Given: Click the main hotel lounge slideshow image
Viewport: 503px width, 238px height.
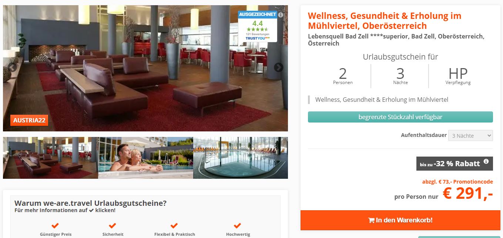Looking at the screenshot, I should pyautogui.click(x=145, y=68).
